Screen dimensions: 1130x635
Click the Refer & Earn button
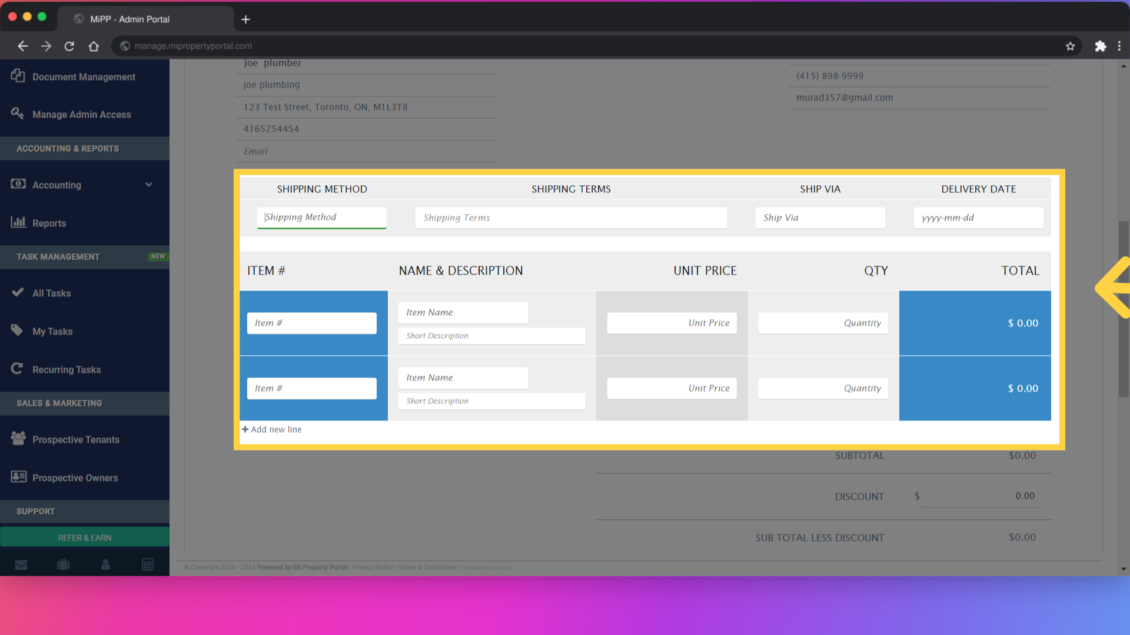85,537
